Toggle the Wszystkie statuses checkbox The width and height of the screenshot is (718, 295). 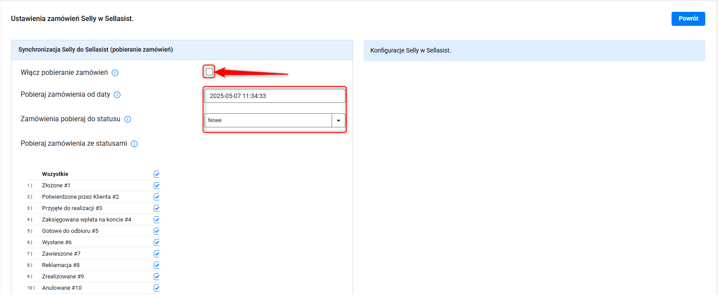[x=157, y=174]
